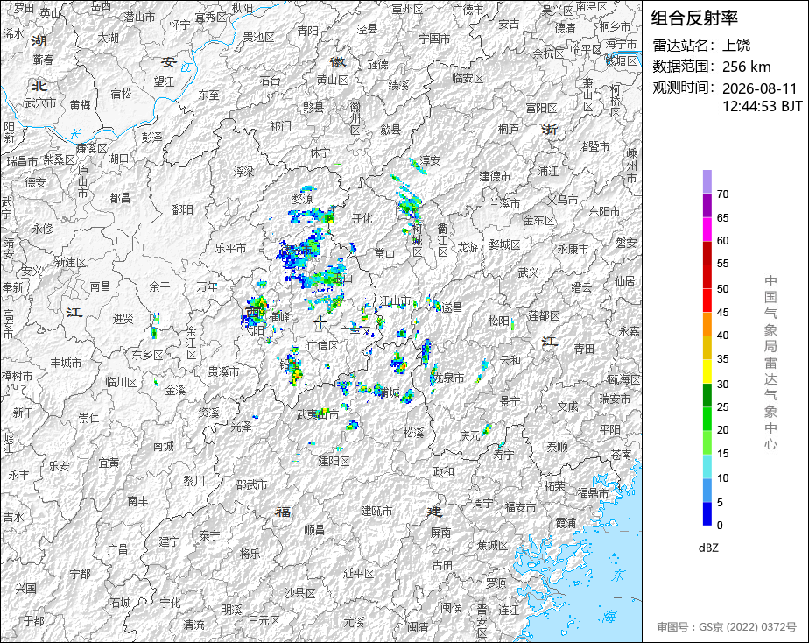
Task: Click the map label 婺源
Action: (302, 199)
